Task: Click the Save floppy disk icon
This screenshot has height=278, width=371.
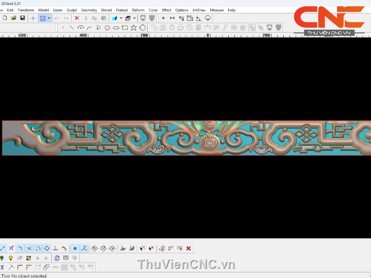Action: (x=22, y=18)
